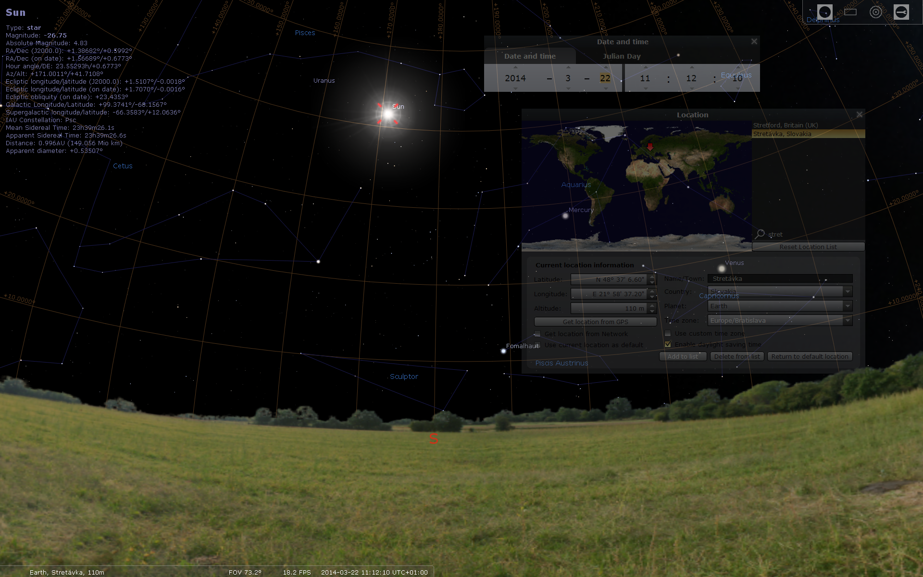Select Stretford, Britain (UK) from the list
Image resolution: width=923 pixels, height=577 pixels.
click(x=786, y=125)
